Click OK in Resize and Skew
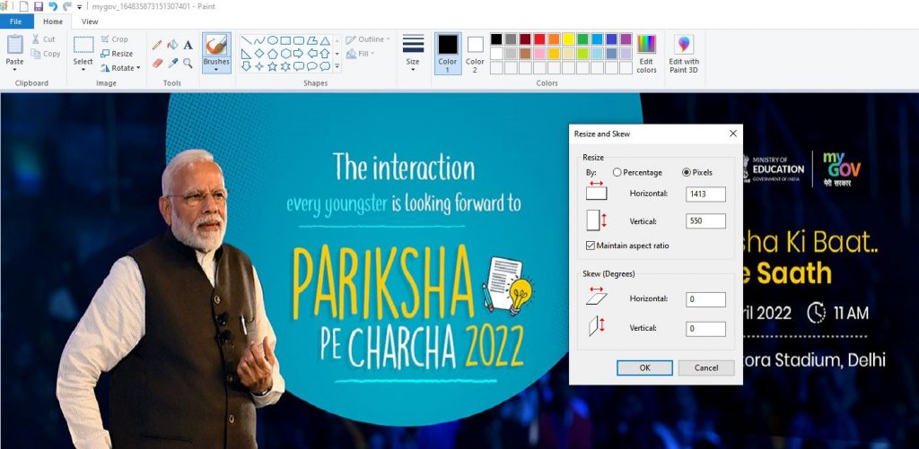This screenshot has width=919, height=449. click(x=644, y=367)
